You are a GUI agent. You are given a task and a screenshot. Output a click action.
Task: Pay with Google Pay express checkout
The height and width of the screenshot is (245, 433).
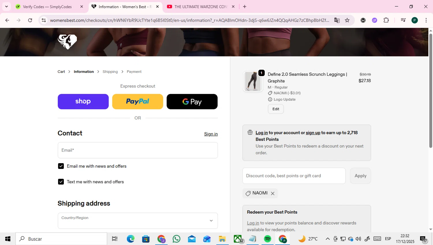(x=192, y=102)
